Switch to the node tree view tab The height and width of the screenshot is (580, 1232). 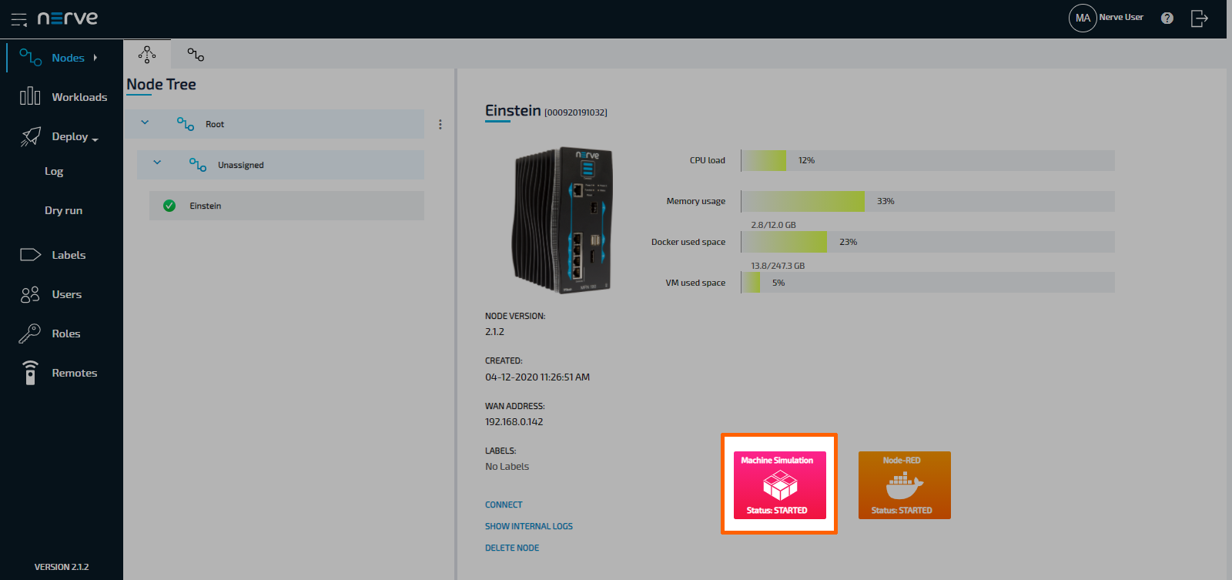(x=147, y=55)
